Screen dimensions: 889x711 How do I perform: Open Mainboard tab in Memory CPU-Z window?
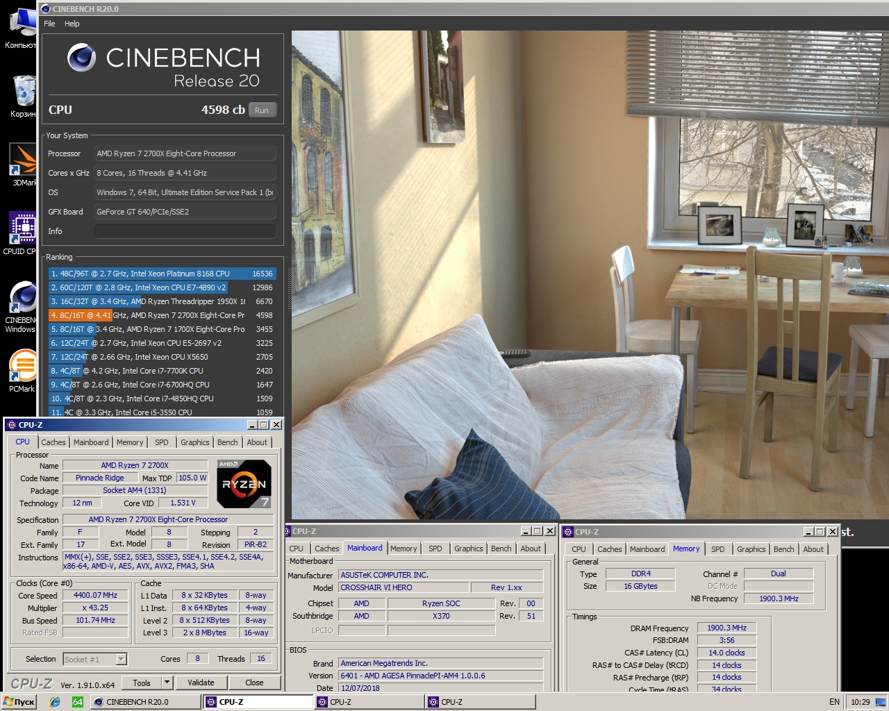(647, 549)
